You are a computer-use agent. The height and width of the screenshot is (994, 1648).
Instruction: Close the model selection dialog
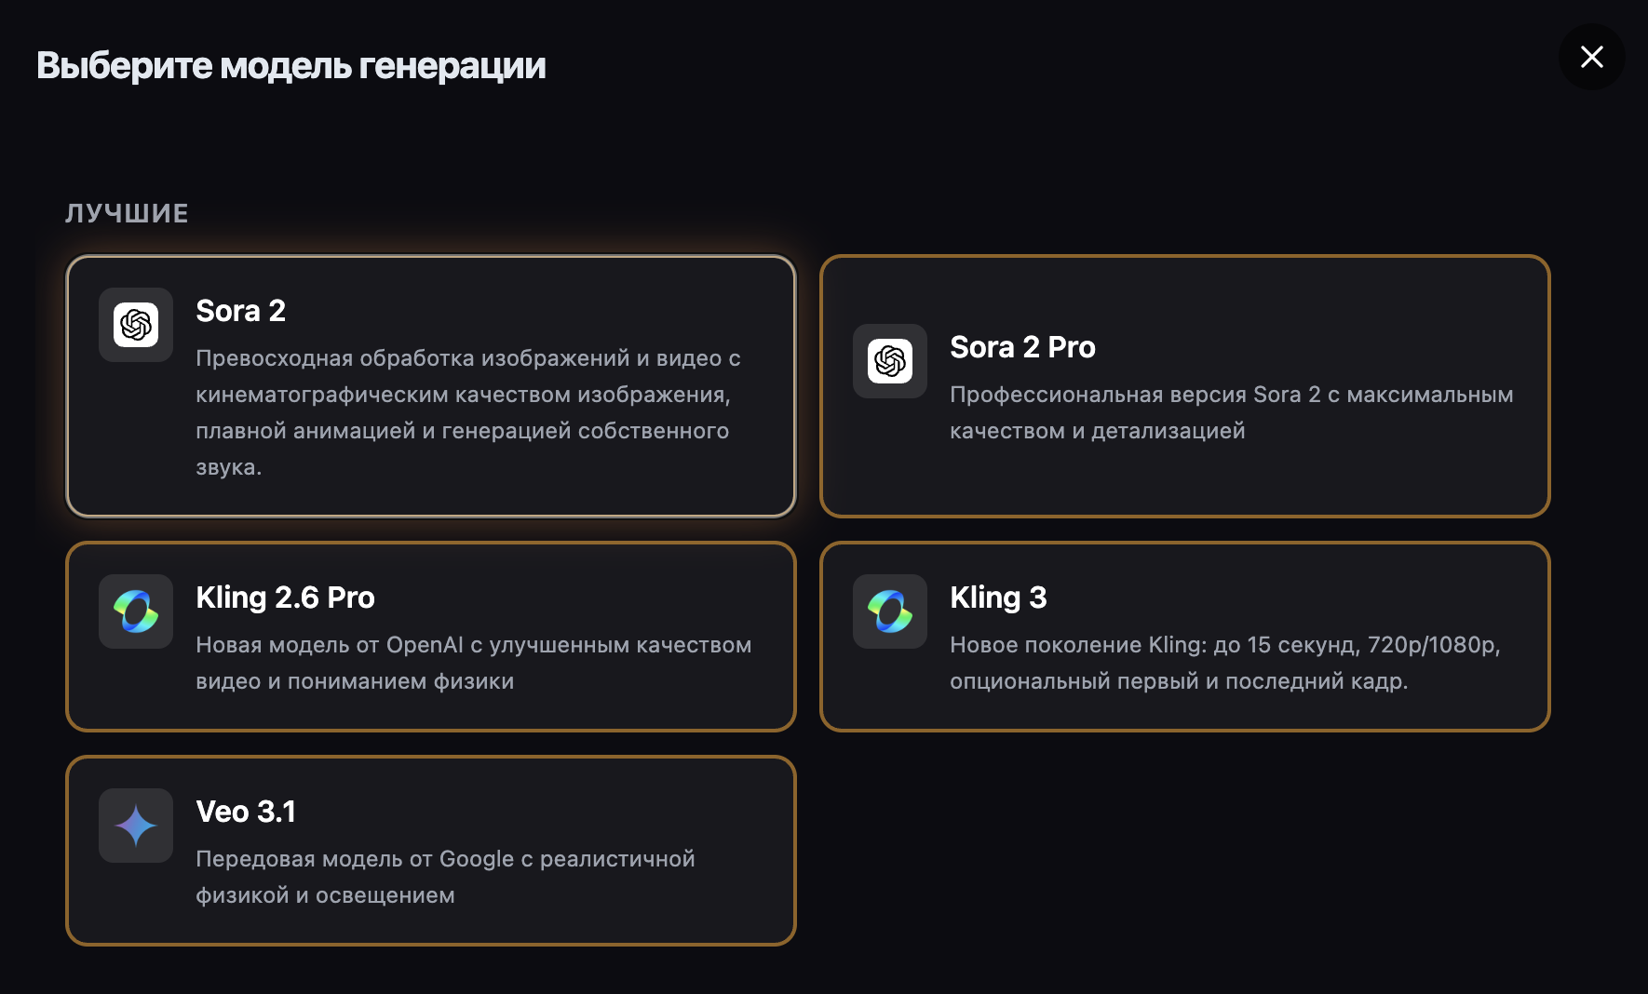point(1591,57)
